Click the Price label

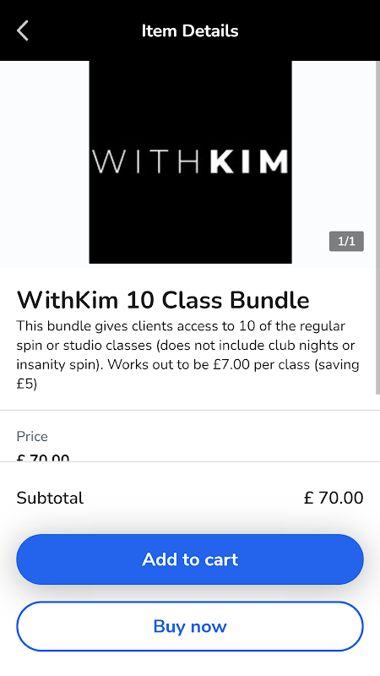coord(32,436)
